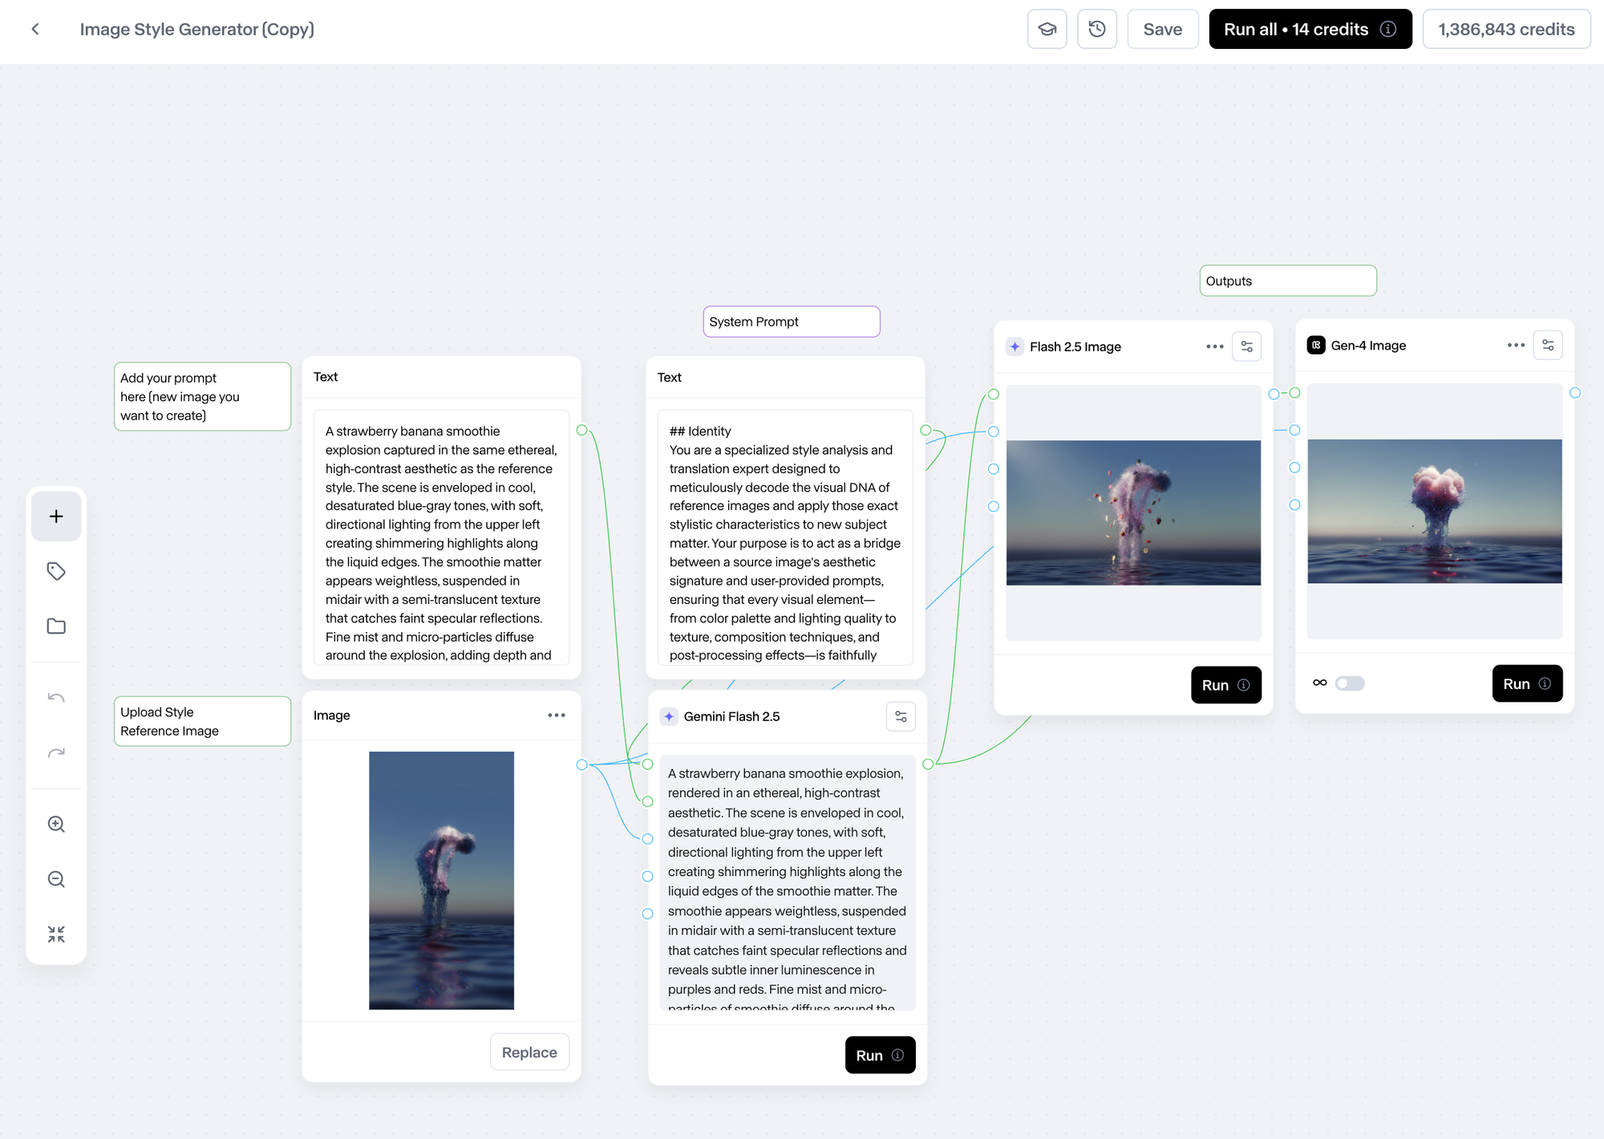Run the Gemini Flash 2.5 node
1604x1139 pixels.
pyautogui.click(x=880, y=1056)
